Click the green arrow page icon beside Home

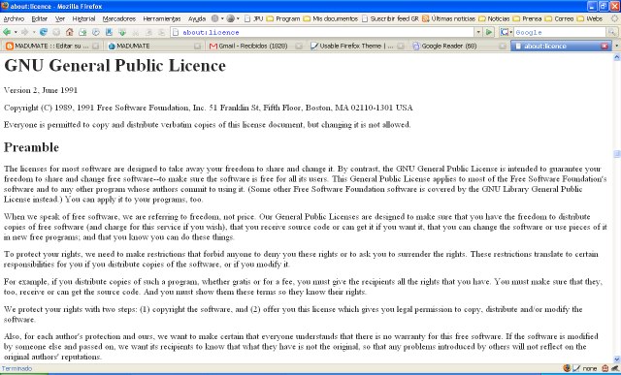[x=82, y=32]
